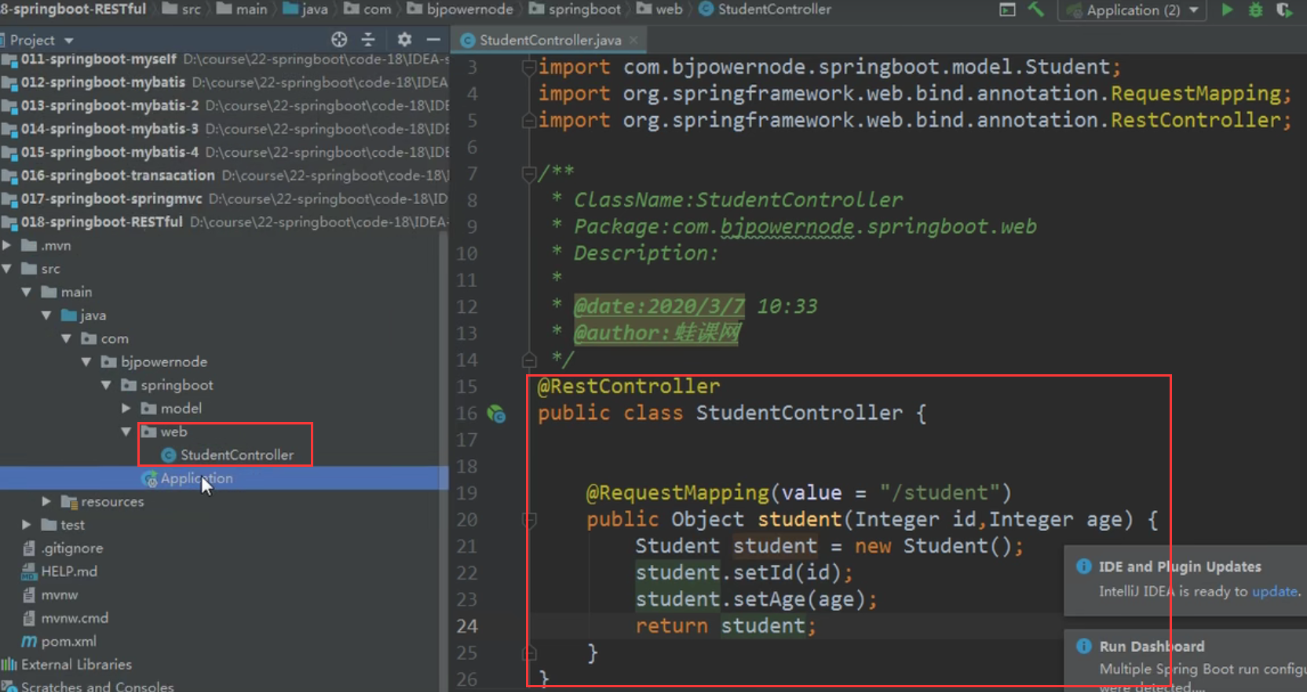Click the @RestController annotation in code

tap(628, 386)
